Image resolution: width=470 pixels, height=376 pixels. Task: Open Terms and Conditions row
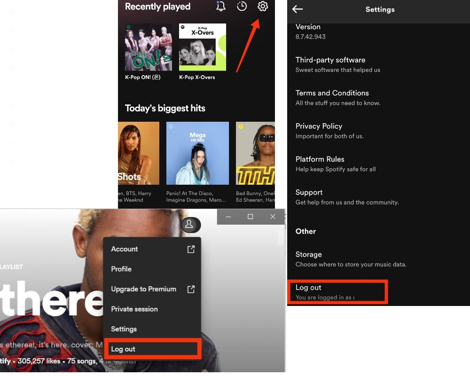378,98
